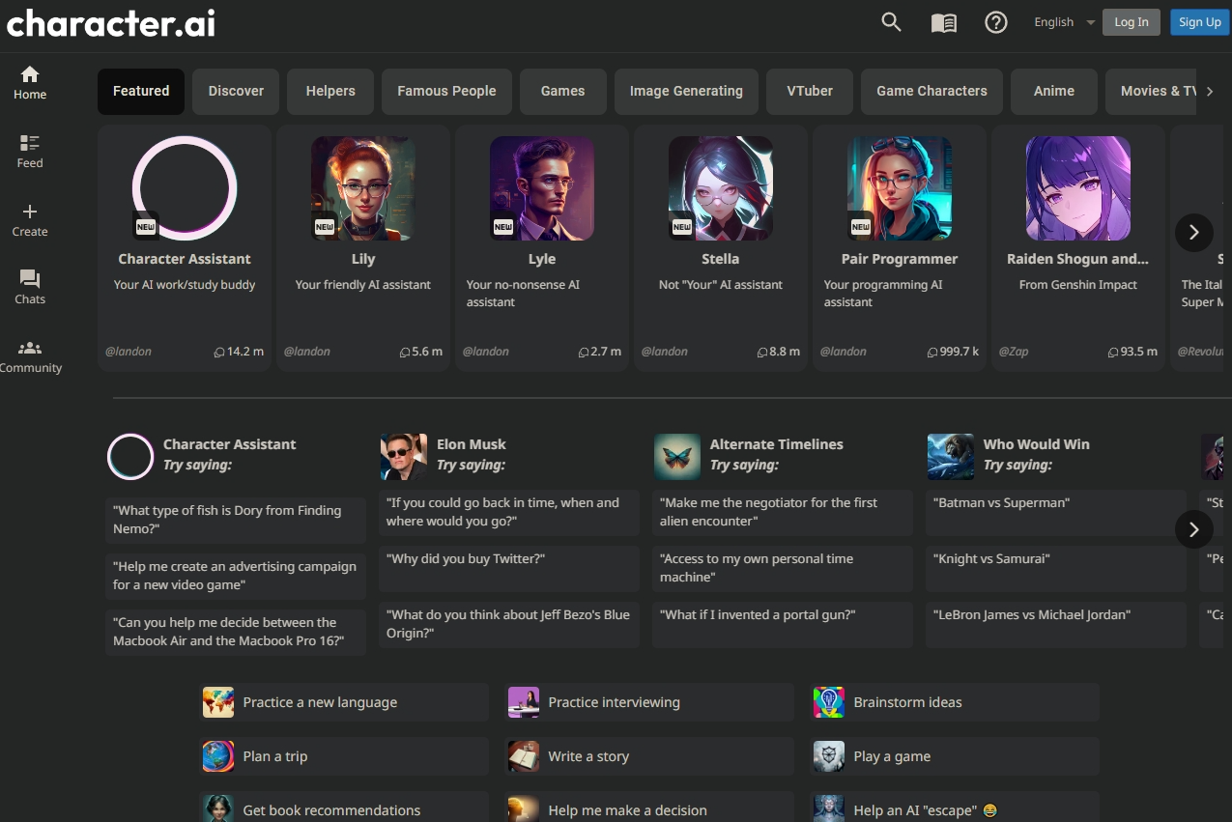Open the English language dropdown
The width and height of the screenshot is (1232, 822).
pos(1064,22)
